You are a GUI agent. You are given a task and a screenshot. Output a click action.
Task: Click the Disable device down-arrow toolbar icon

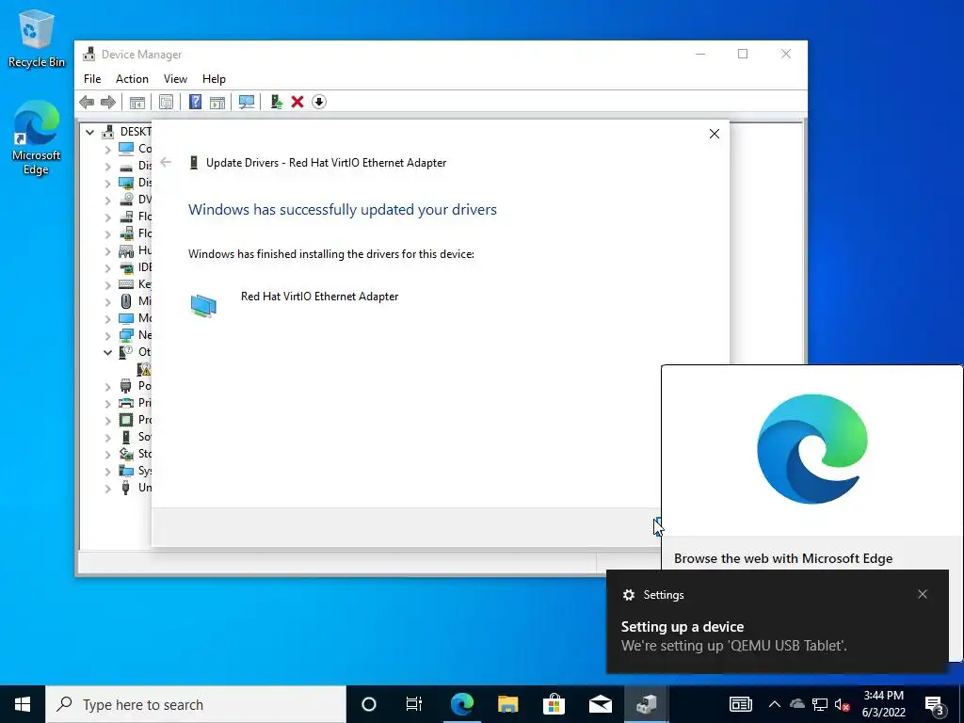click(319, 102)
